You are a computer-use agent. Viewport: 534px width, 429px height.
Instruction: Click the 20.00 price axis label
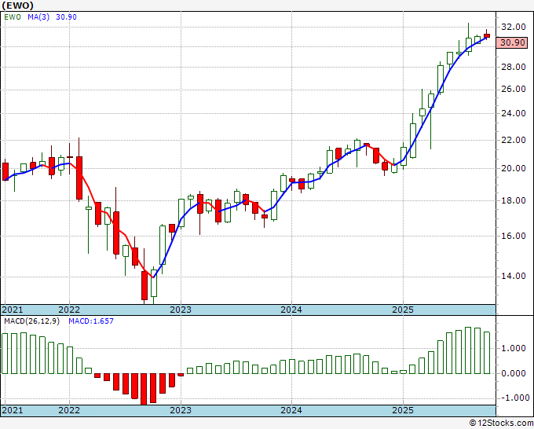pyautogui.click(x=514, y=168)
